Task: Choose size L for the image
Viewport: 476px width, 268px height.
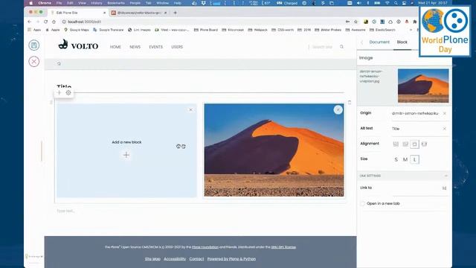Action: (x=415, y=159)
